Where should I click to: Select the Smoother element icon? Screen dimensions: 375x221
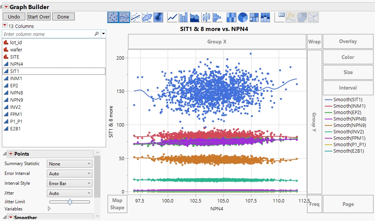click(x=123, y=17)
